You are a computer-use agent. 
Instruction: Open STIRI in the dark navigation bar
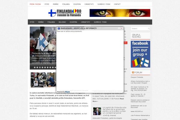tap(33, 22)
